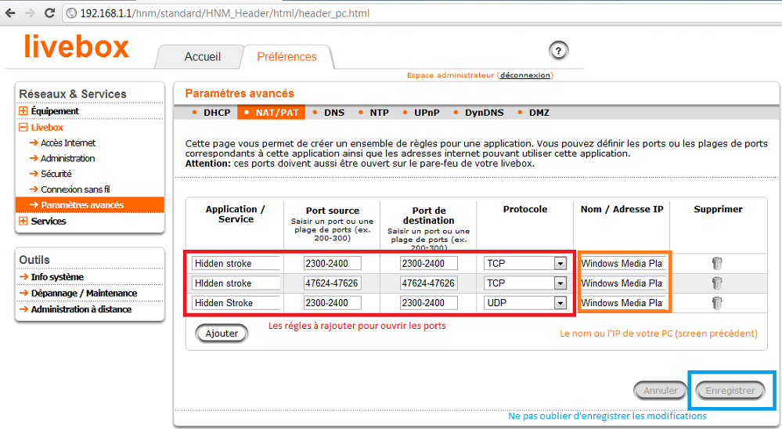
Task: Click the livebox logo
Action: 76,46
